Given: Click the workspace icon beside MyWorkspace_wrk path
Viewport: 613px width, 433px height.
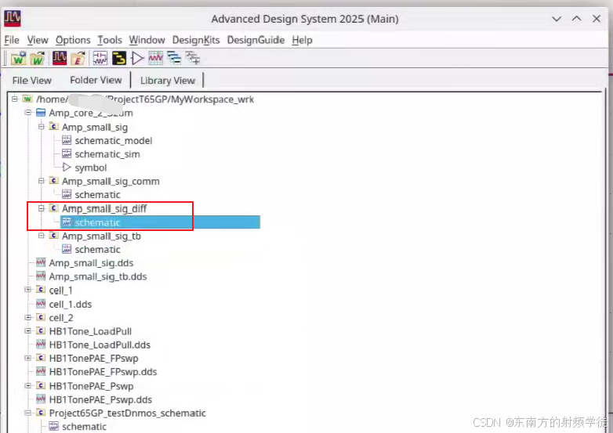Looking at the screenshot, I should pyautogui.click(x=27, y=99).
